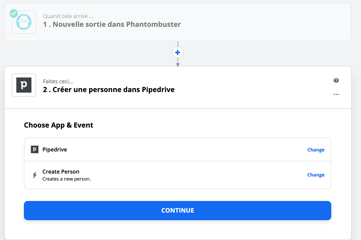Click the "Quand cela arrive ..." trigger label
361x240 pixels.
click(68, 16)
